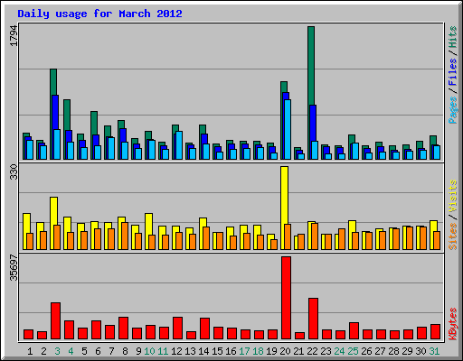The width and height of the screenshot is (463, 361).
Task: Click the green day 3 label
Action: pos(57,351)
